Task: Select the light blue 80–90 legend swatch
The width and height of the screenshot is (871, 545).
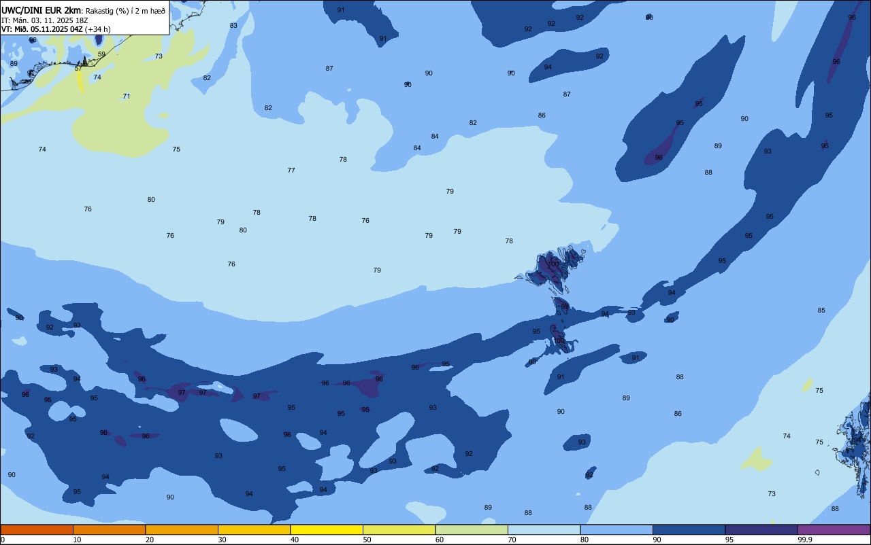Action: pyautogui.click(x=617, y=529)
